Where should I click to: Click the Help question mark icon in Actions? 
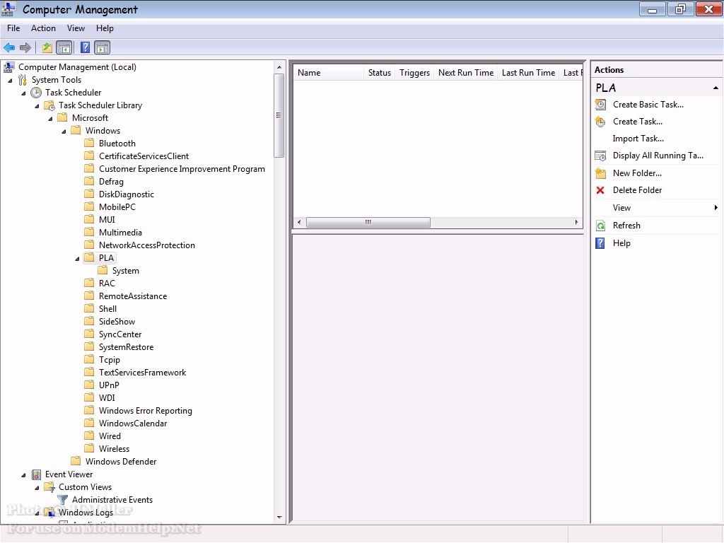[x=600, y=243]
